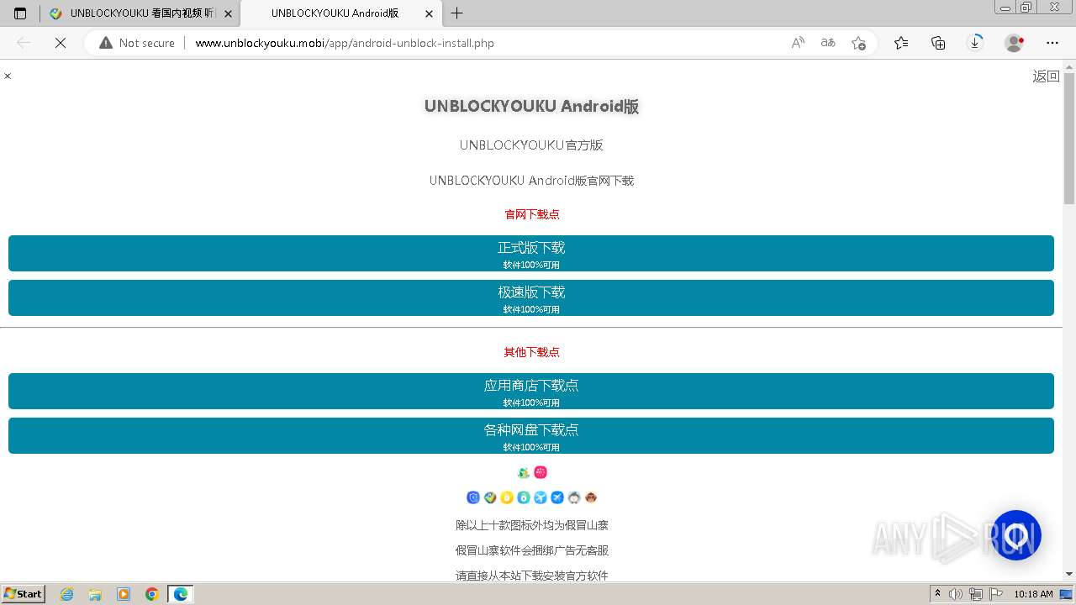Open the Read aloud icon in address bar
This screenshot has width=1076, height=605.
[798, 43]
